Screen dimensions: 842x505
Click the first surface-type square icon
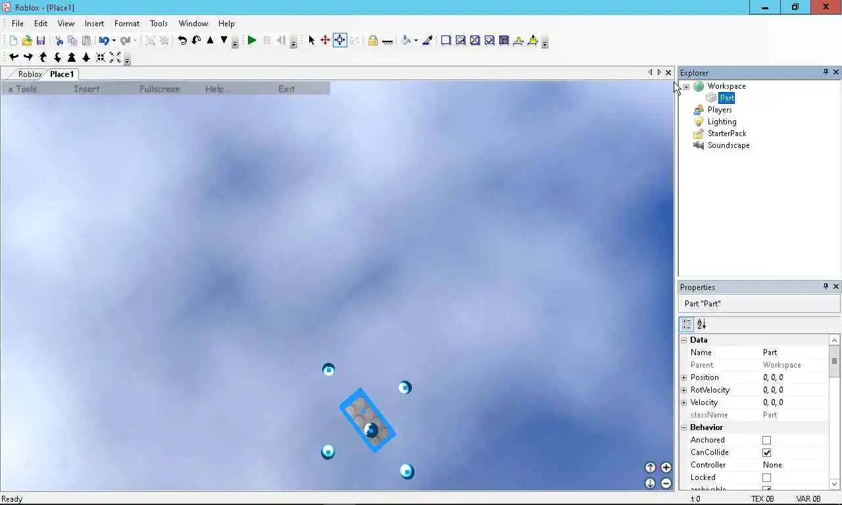point(446,41)
